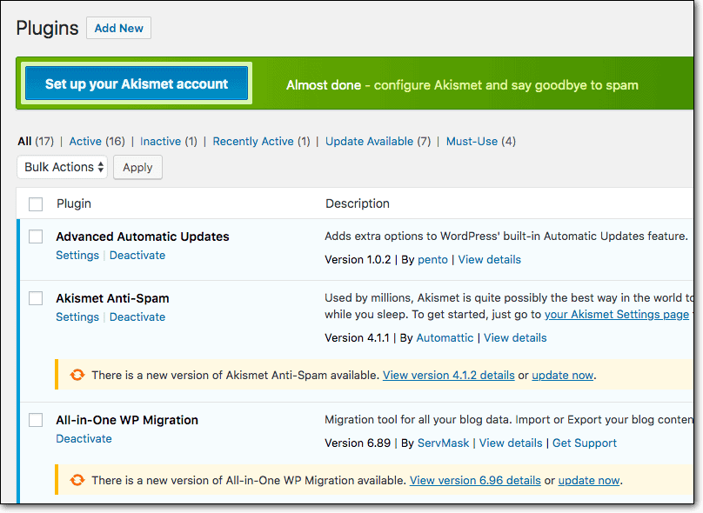Viewport: 703px width, 513px height.
Task: Check the All-in-One WP Migration checkbox
Action: [36, 420]
